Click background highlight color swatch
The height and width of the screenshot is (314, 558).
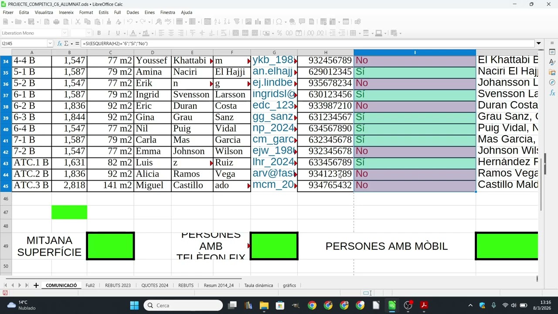click(146, 33)
